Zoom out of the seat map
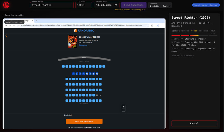This screenshot has width=224, height=132. point(124,110)
